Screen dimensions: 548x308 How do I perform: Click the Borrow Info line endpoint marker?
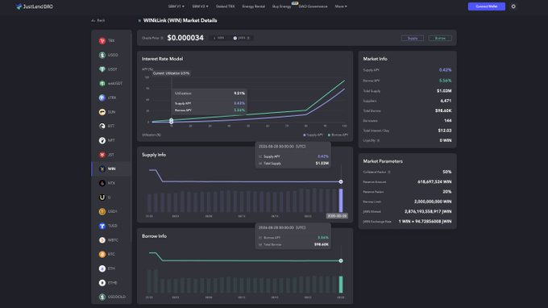[x=341, y=260]
